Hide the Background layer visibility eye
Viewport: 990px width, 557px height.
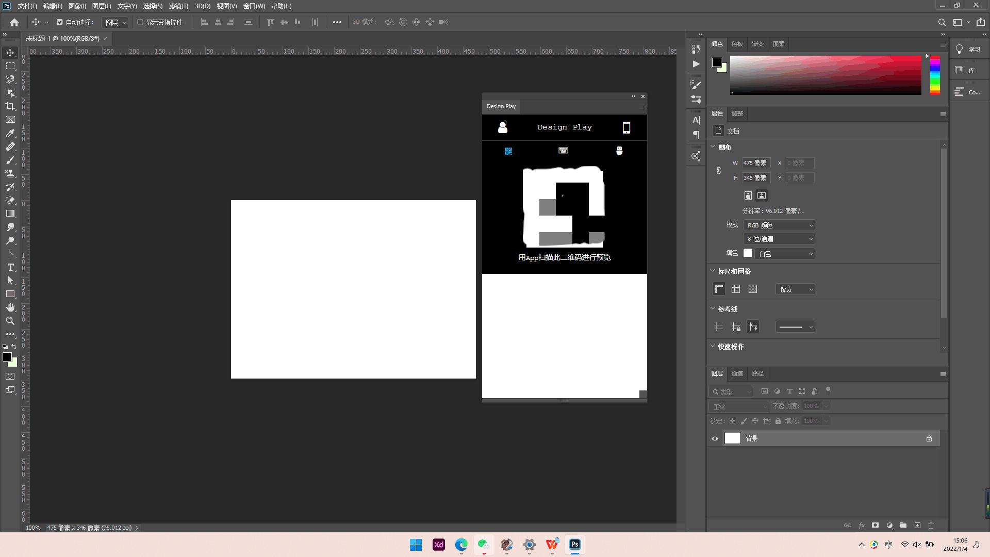(x=715, y=439)
